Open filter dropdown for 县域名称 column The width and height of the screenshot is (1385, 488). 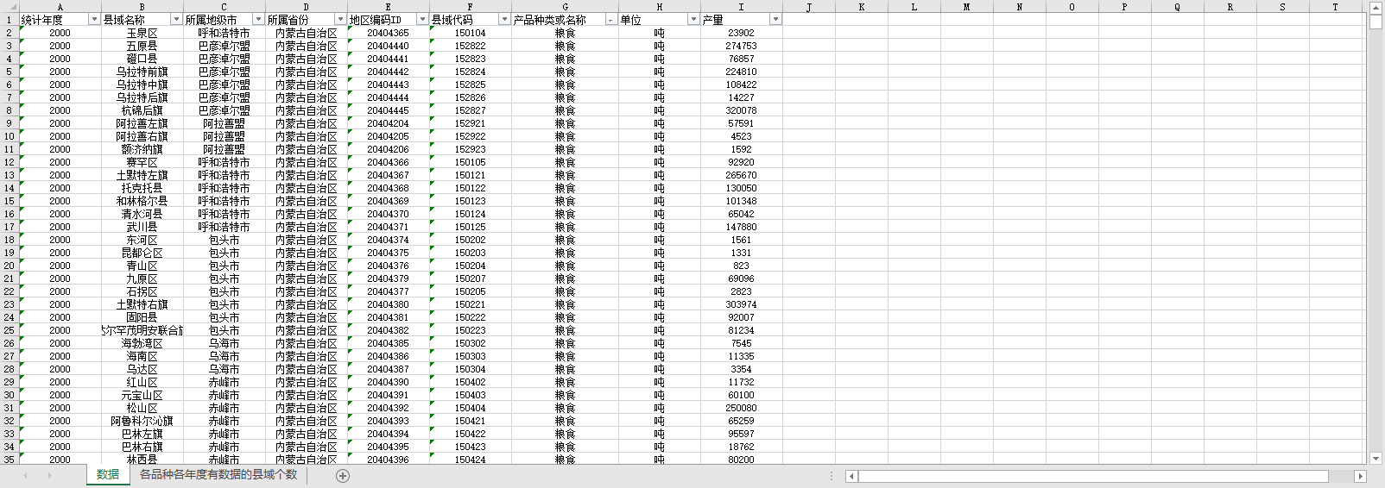[x=176, y=19]
